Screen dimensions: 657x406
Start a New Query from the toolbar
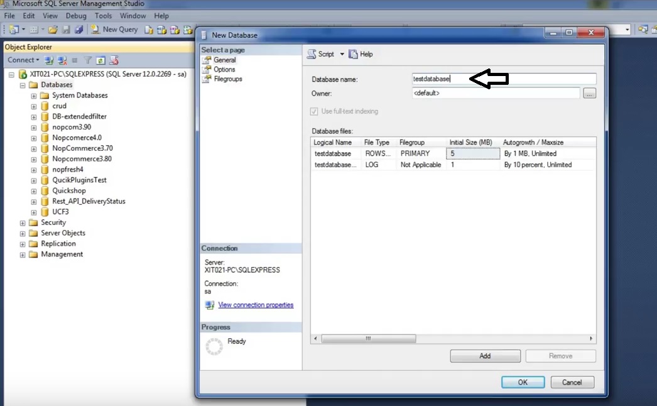(x=114, y=30)
